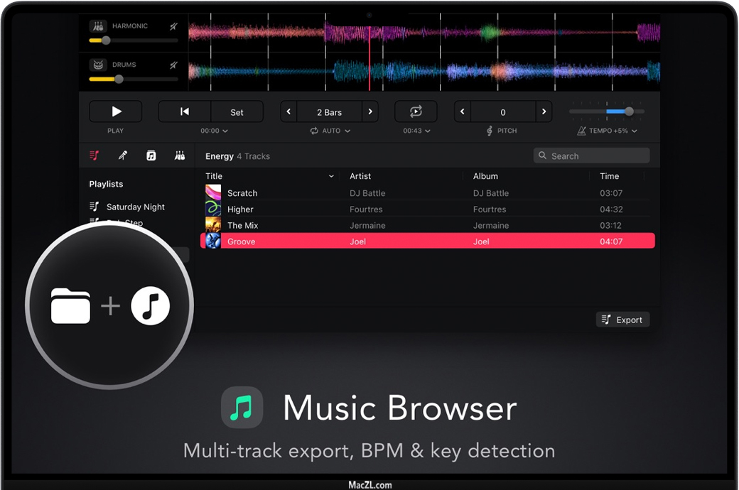Click the loop toggle icon button
739x490 pixels.
[x=416, y=111]
